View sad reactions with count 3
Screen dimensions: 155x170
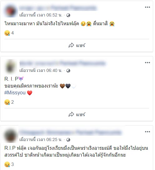tap(9, 164)
